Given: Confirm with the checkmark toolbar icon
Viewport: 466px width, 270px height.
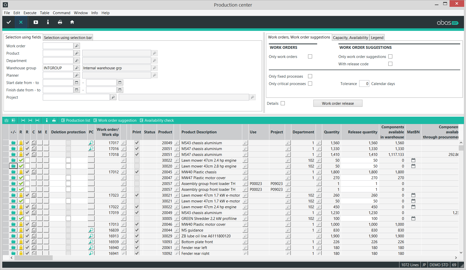Looking at the screenshot, I should point(9,22).
